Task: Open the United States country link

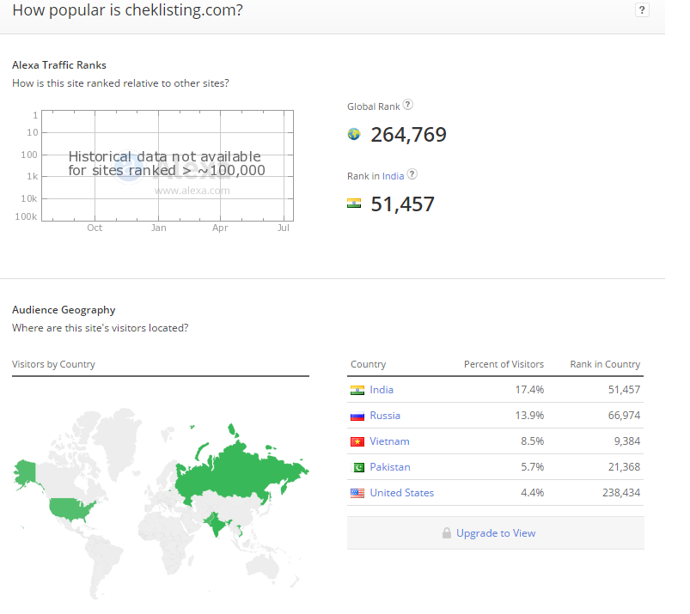Action: pyautogui.click(x=402, y=493)
